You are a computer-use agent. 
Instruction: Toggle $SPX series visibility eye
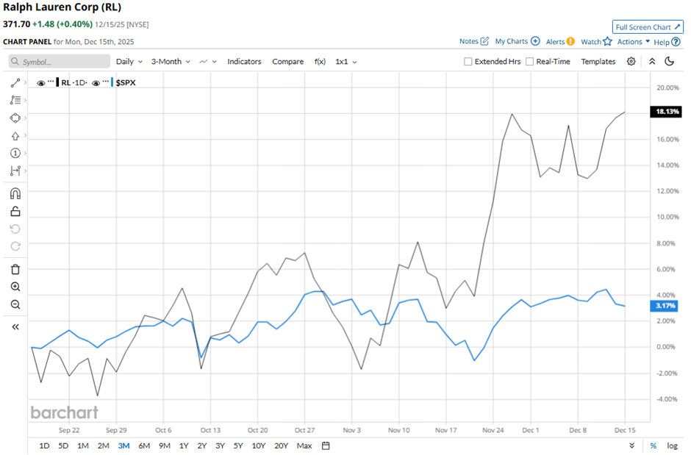96,83
